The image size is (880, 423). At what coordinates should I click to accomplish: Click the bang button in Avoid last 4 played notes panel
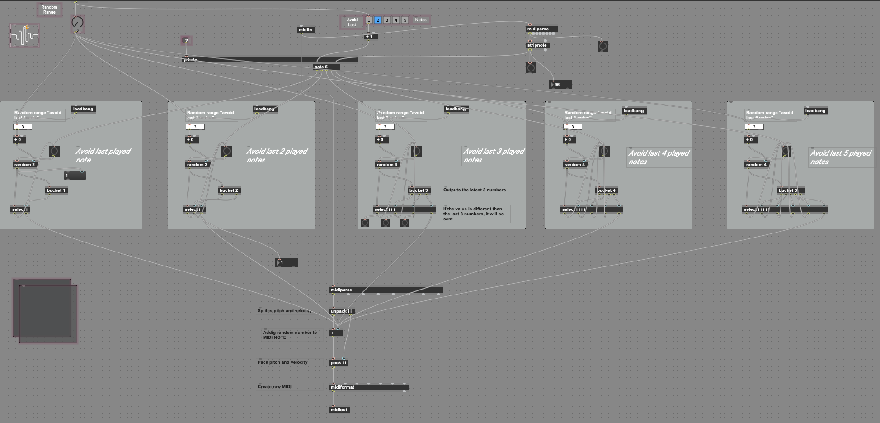tap(604, 151)
